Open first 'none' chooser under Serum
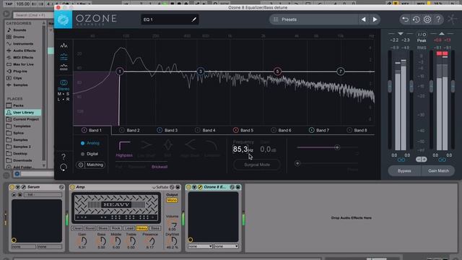 pos(24,246)
